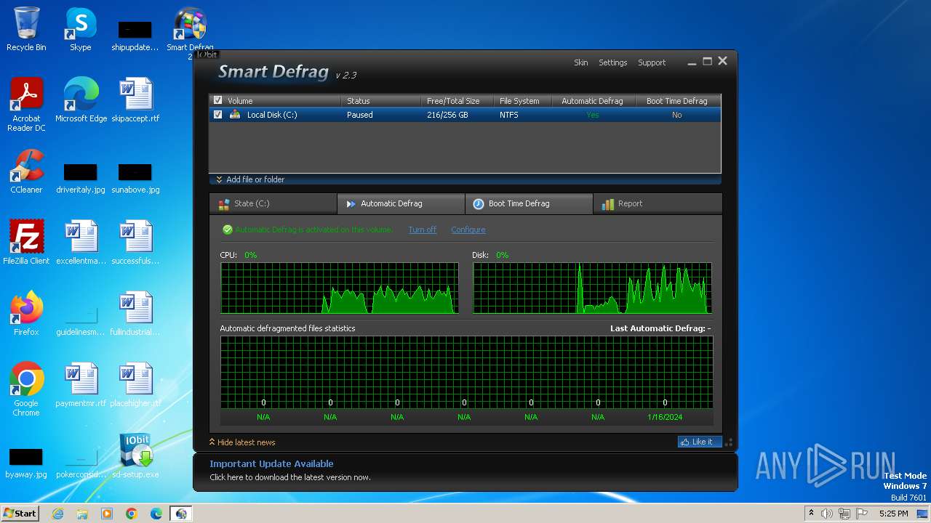931x523 pixels.
Task: Switch to the Boot Time Defrag tab
Action: pos(529,203)
